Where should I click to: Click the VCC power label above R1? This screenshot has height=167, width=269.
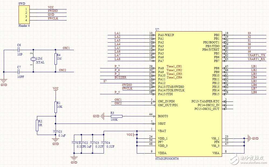(56, 88)
